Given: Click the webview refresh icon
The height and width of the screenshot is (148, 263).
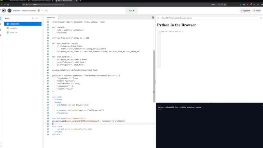Looking at the screenshot, I should (x=158, y=18).
